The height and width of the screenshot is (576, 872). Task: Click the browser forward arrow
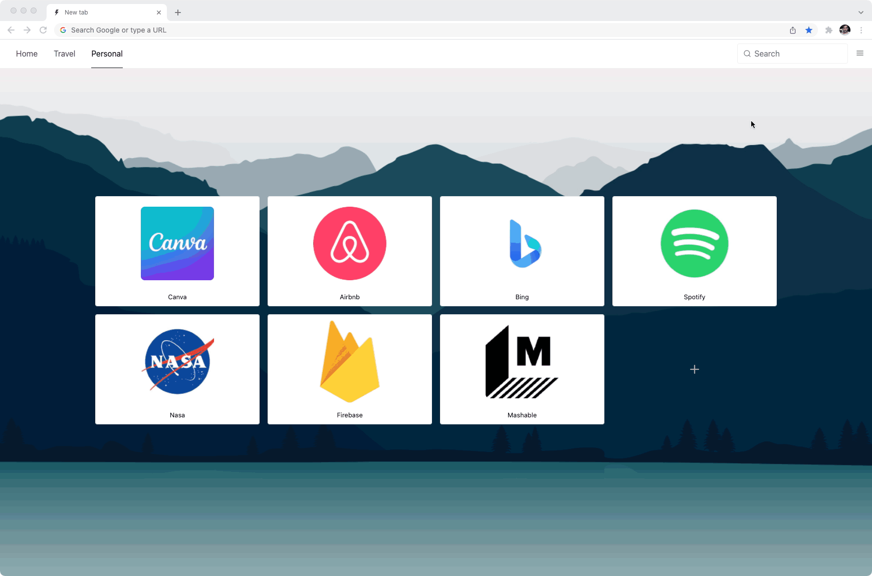click(x=27, y=30)
